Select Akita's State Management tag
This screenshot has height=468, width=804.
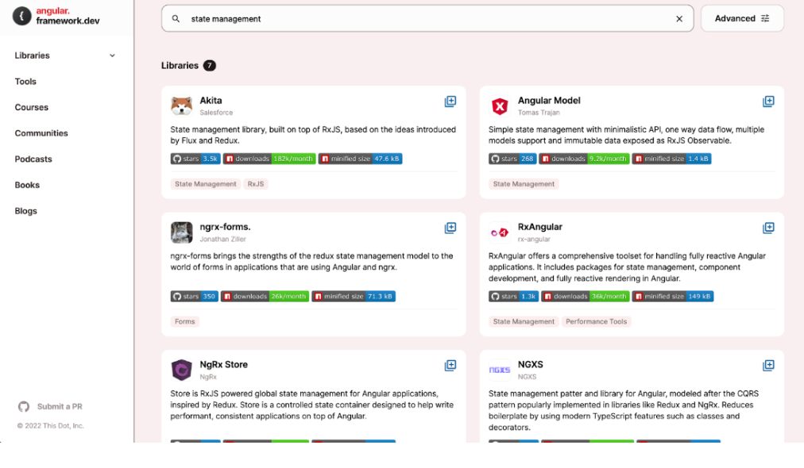[205, 184]
